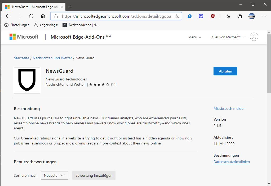Click the Bewertung hinzufügen button
This screenshot has height=186, width=271.
pyautogui.click(x=94, y=175)
